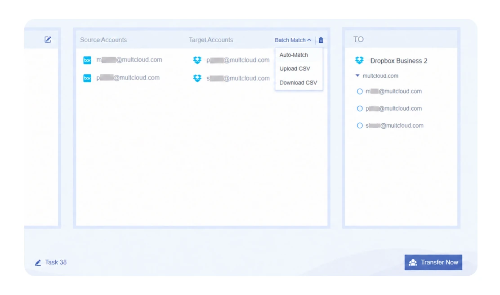
Task: Click the Dropbox Business 2 logo icon
Action: [x=359, y=60]
